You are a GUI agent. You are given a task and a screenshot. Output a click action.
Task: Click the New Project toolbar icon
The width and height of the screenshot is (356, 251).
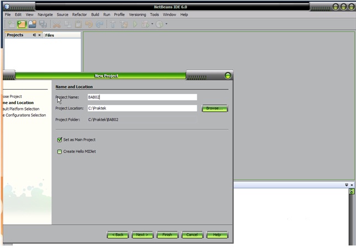(22, 24)
